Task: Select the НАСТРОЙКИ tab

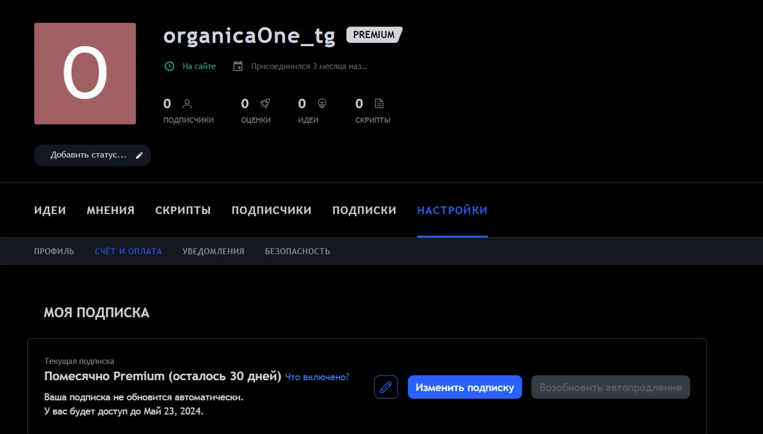Action: point(452,210)
